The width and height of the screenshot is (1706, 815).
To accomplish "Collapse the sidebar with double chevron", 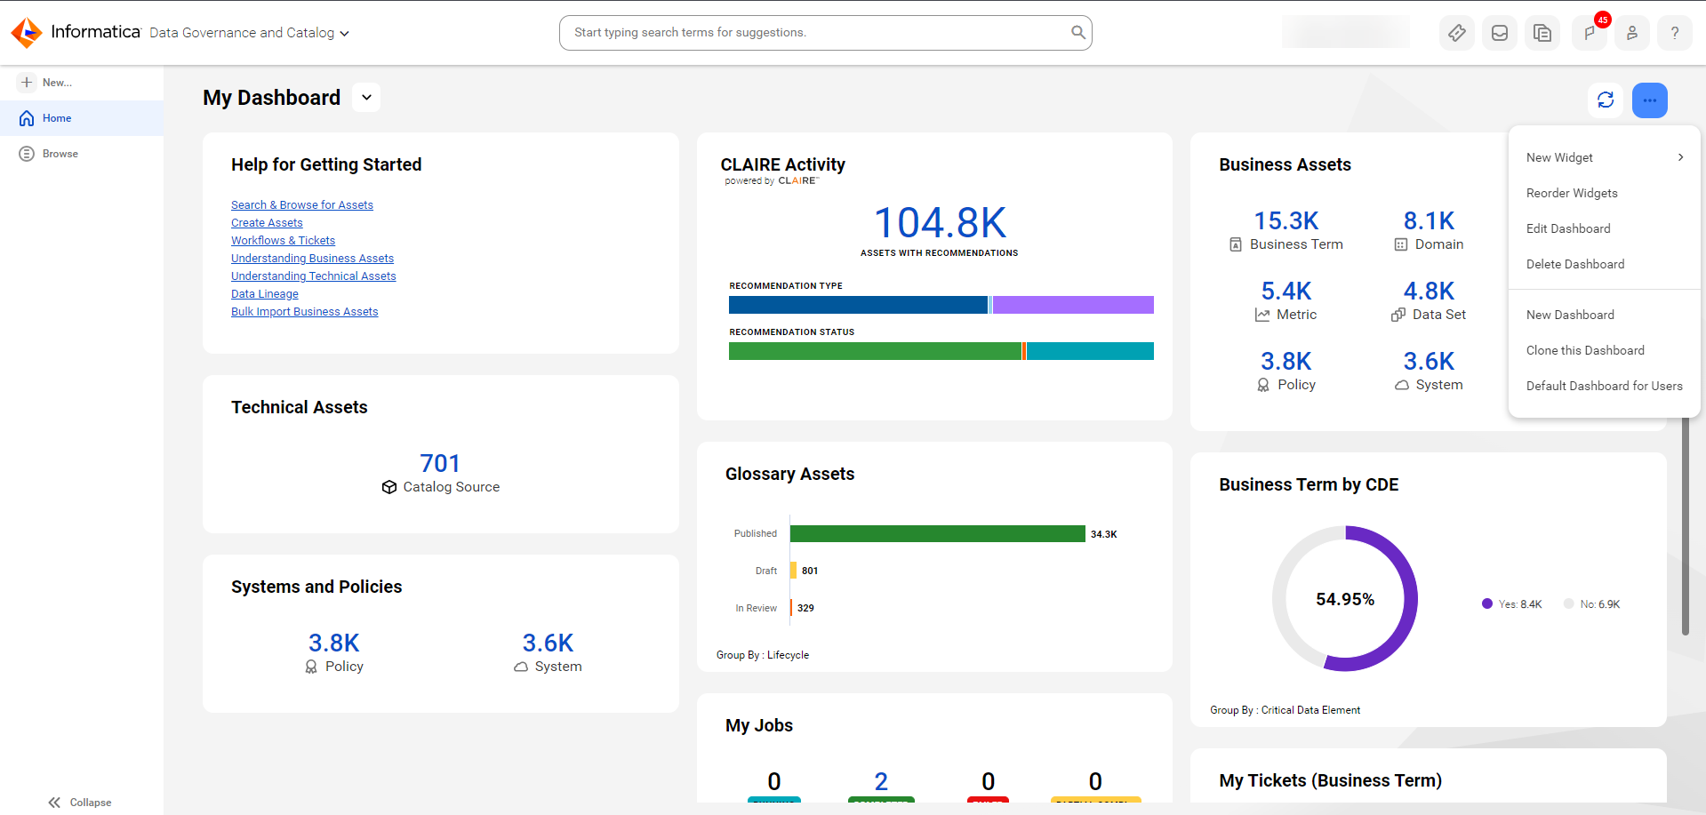I will (x=54, y=803).
